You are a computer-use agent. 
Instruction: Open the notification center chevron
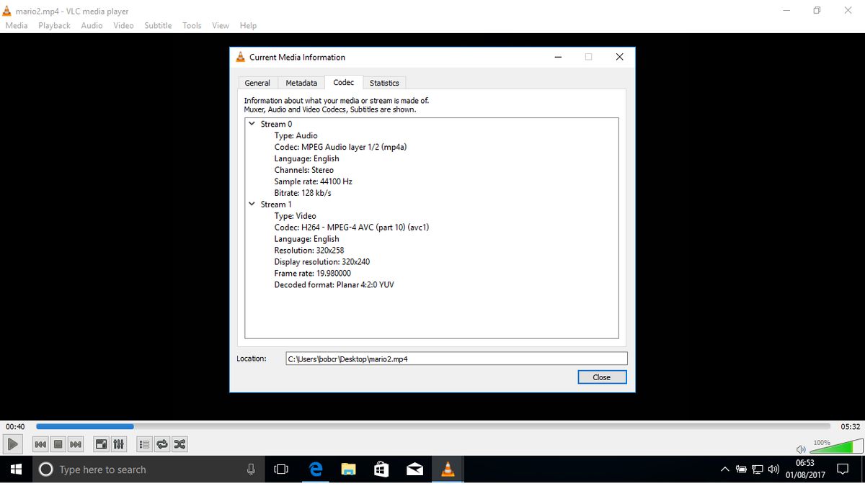click(724, 469)
